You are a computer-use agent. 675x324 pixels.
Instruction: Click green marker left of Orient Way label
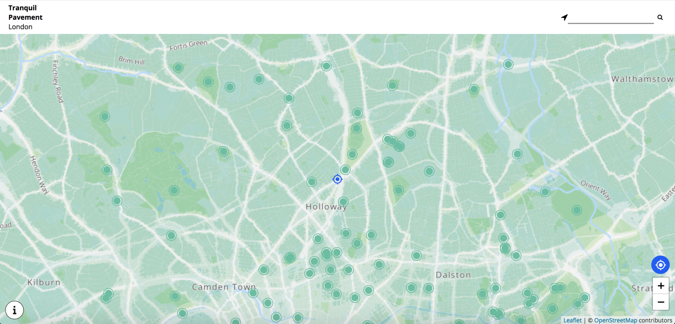(x=545, y=192)
